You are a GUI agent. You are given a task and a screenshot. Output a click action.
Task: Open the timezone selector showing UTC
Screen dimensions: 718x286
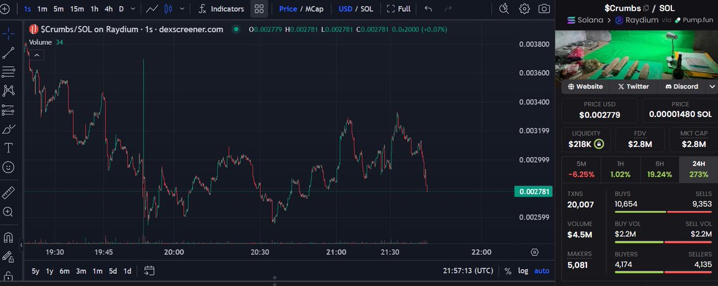468,270
